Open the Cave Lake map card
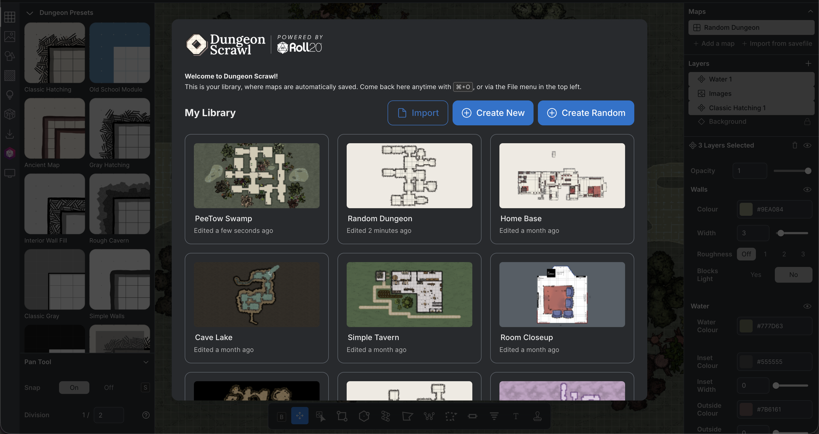Image resolution: width=819 pixels, height=434 pixels. point(256,308)
